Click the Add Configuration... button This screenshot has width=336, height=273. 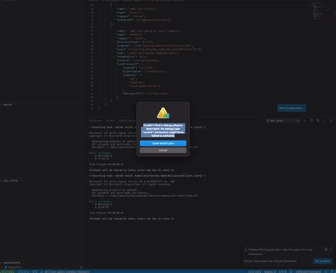click(x=291, y=108)
